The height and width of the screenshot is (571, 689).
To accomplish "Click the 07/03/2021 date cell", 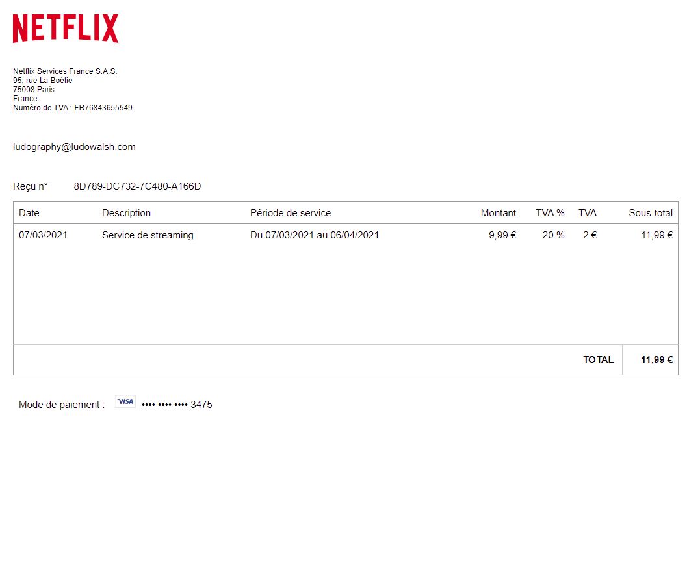I will (43, 235).
